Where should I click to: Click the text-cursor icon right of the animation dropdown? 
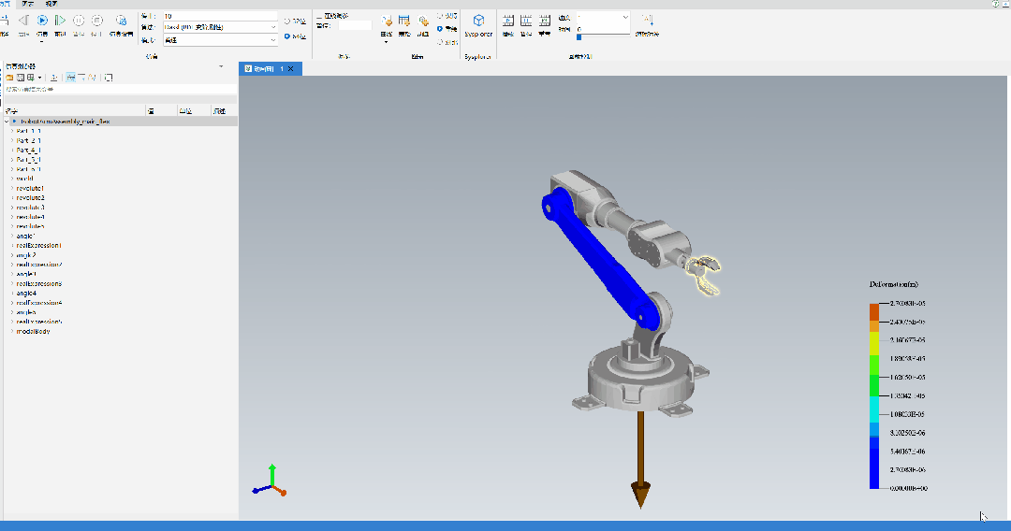[647, 21]
